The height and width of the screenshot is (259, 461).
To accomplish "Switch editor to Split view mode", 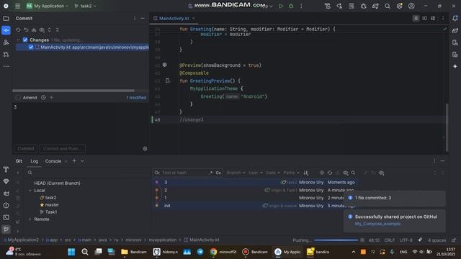I will tap(424, 18).
